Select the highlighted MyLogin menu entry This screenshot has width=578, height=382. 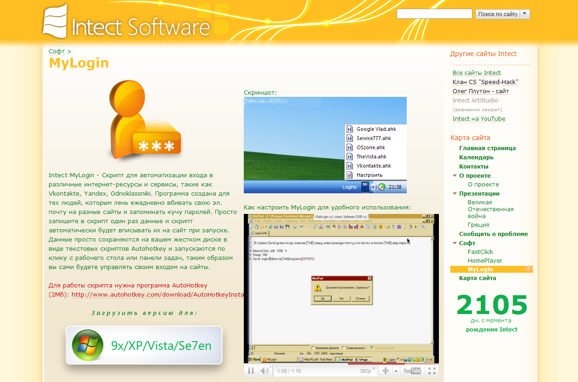point(492,270)
